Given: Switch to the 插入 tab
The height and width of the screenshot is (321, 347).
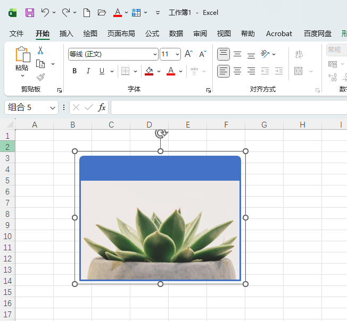Looking at the screenshot, I should (x=67, y=33).
